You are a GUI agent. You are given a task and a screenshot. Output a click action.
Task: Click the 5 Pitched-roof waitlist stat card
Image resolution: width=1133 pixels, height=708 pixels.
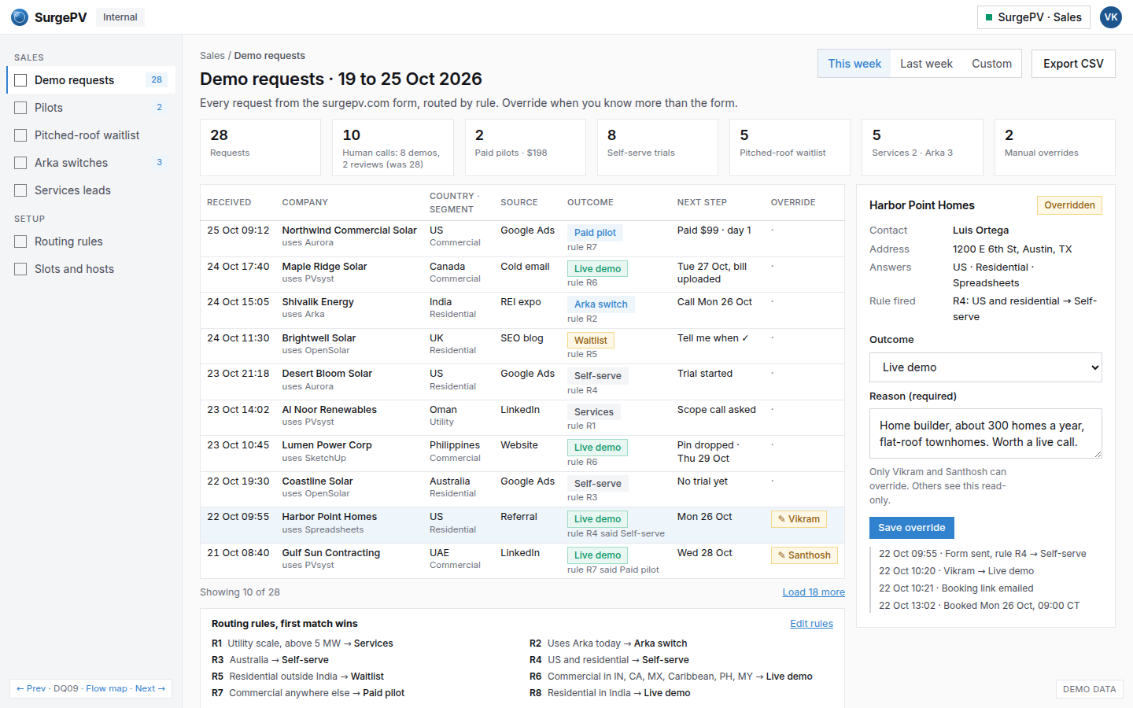[x=790, y=147]
